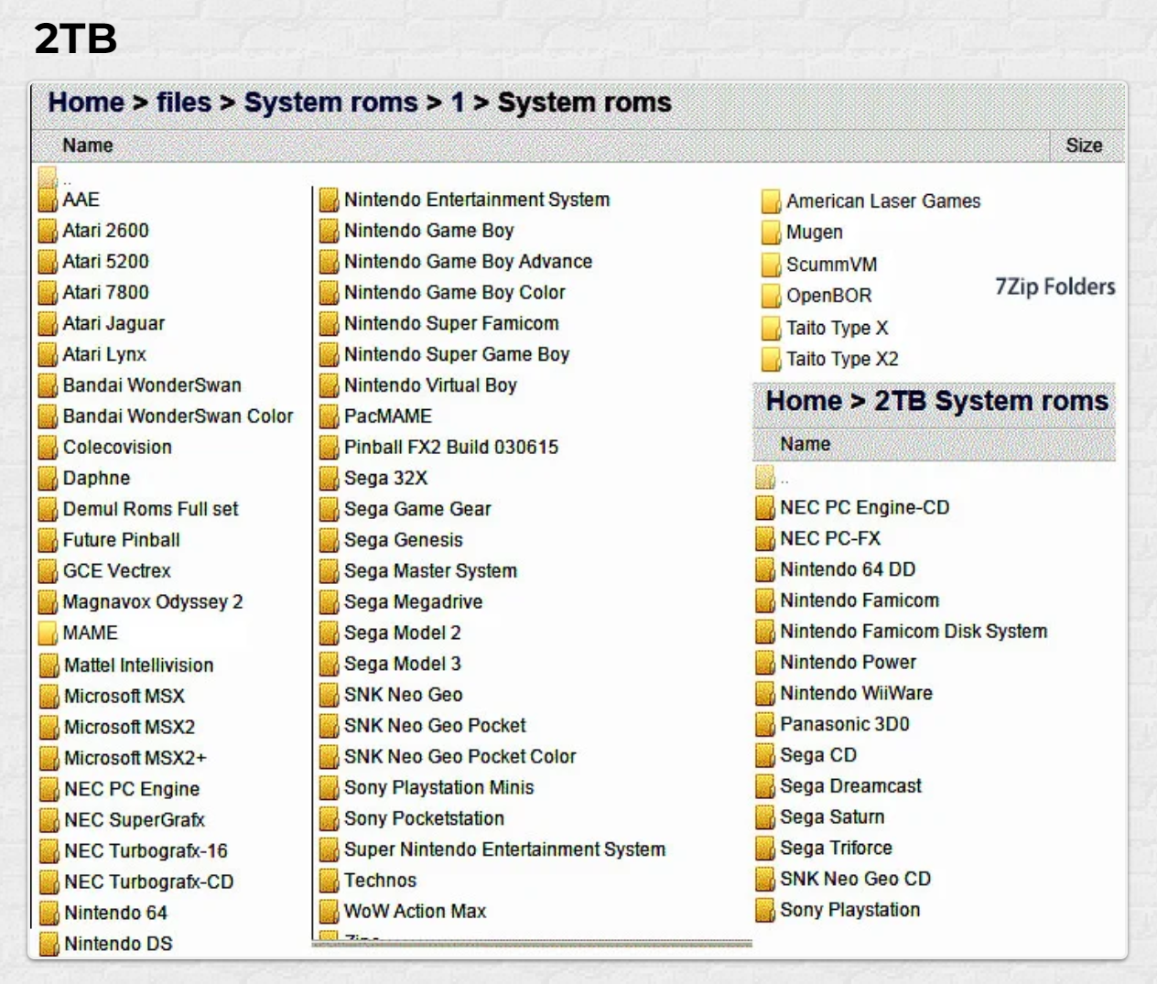The image size is (1157, 984).
Task: Open the Super Nintendo Entertainment System folder
Action: pos(504,849)
